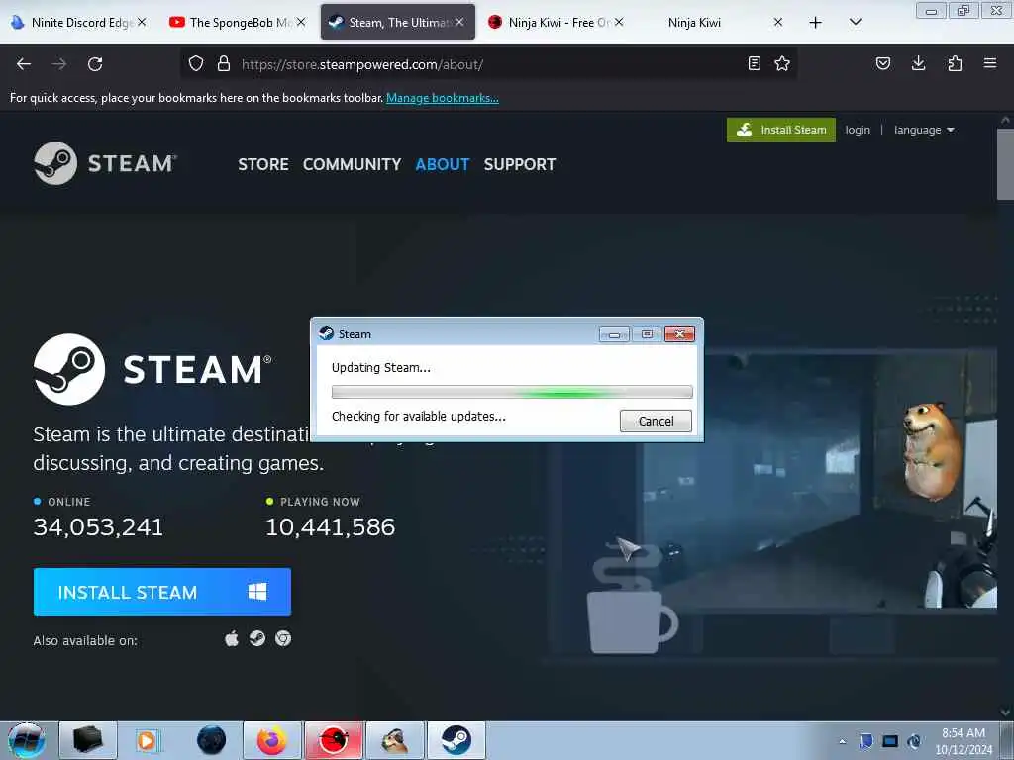The width and height of the screenshot is (1014, 760).
Task: Click the taskbar clock showing 8:54 AM
Action: pyautogui.click(x=963, y=740)
